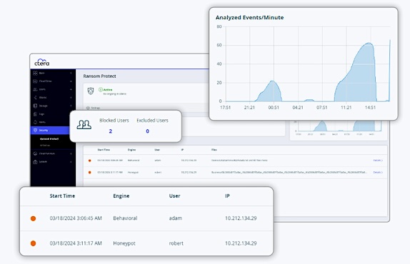
Task: Click the blocked users people icon
Action: pyautogui.click(x=84, y=125)
